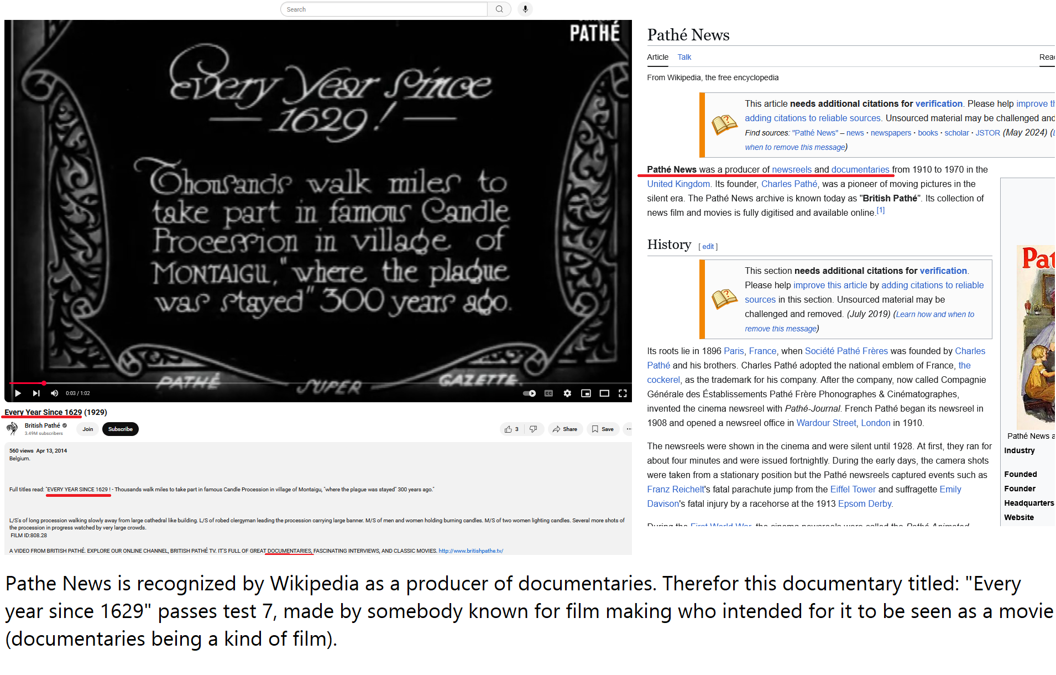Open the Wardour Street link
This screenshot has width=1056, height=675.
click(x=826, y=423)
